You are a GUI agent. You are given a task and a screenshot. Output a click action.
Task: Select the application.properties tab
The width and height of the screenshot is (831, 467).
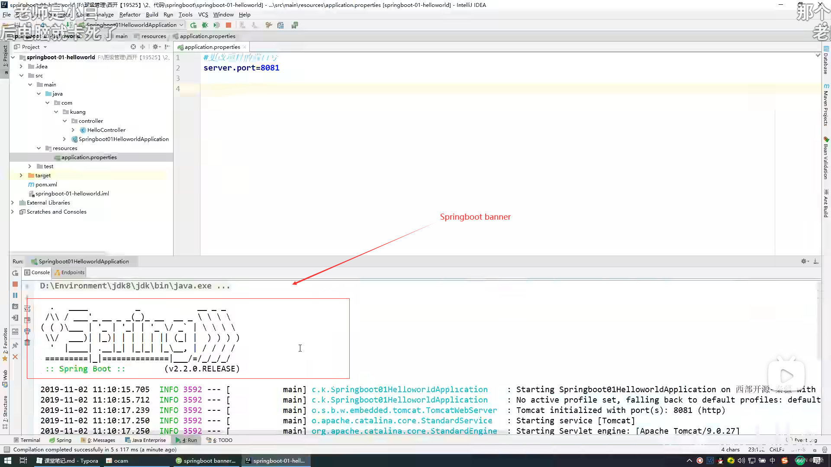(x=211, y=47)
